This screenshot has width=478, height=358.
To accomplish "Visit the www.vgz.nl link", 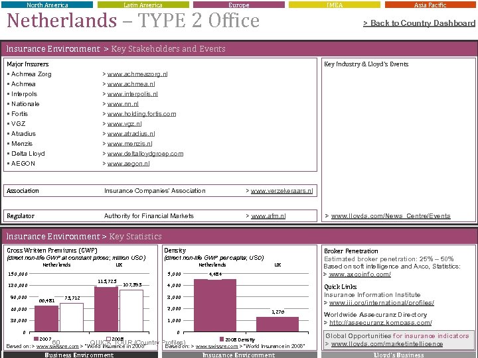I will click(x=124, y=124).
